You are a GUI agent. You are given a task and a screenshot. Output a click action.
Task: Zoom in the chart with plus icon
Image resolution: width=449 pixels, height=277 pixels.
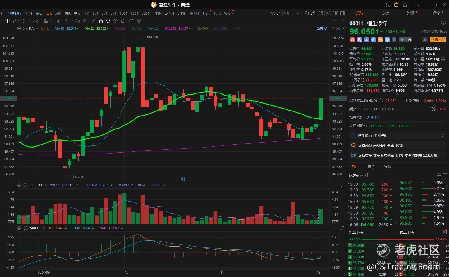click(x=343, y=28)
